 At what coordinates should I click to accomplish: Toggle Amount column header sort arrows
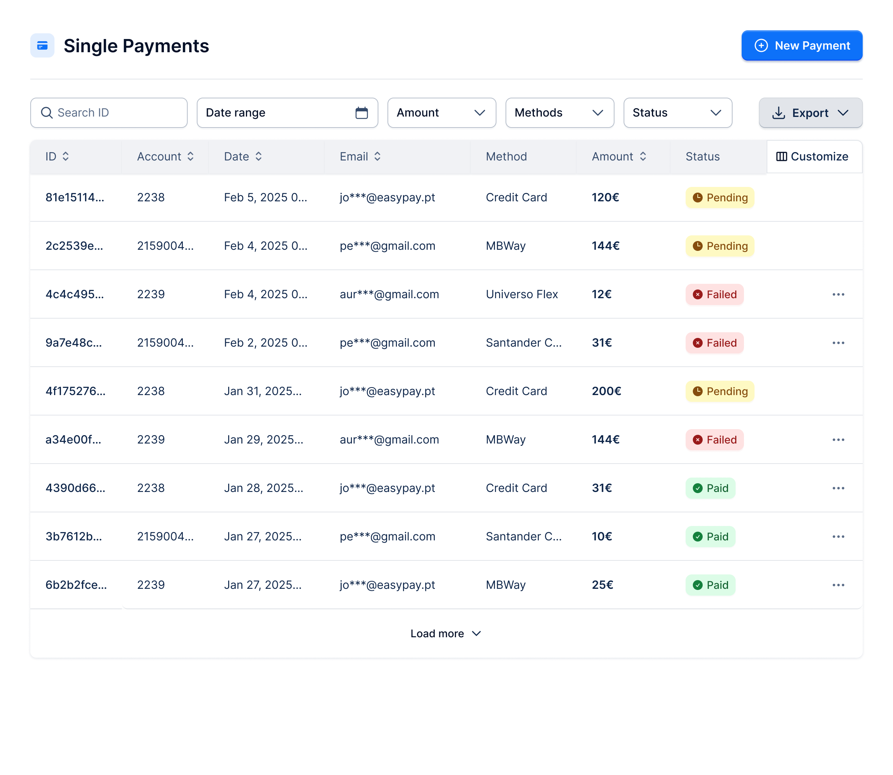[643, 157]
